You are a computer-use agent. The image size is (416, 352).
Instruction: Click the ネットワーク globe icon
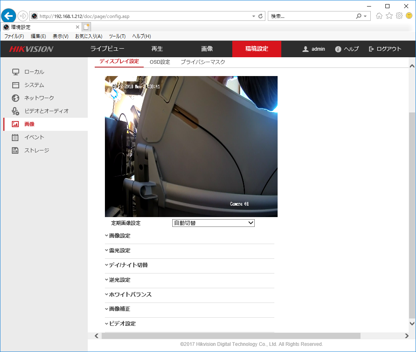click(16, 98)
